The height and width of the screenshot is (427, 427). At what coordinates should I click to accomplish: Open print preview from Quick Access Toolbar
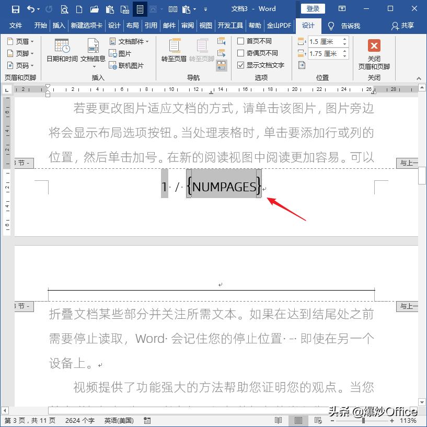point(64,9)
